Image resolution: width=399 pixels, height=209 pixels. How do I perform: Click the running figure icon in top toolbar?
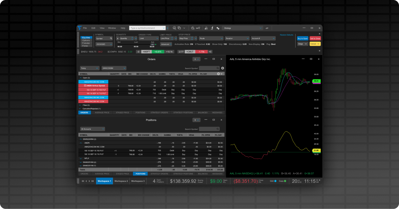[212, 28]
